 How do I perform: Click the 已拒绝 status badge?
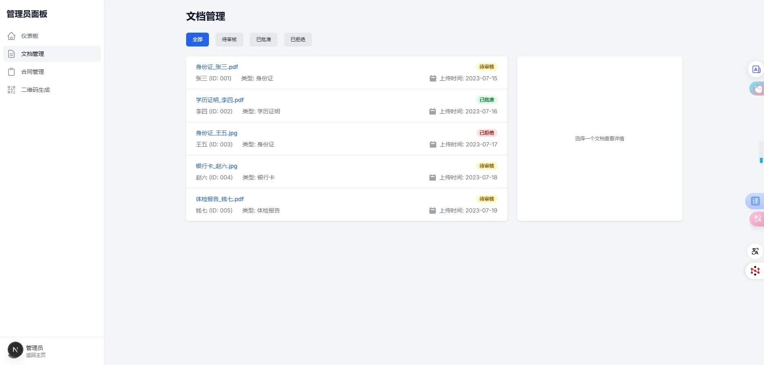click(x=486, y=133)
